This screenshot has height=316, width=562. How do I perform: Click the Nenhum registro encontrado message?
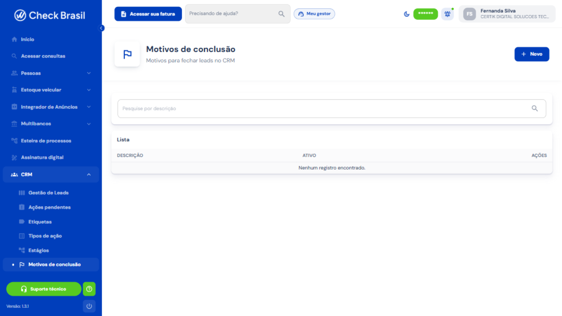pos(332,168)
